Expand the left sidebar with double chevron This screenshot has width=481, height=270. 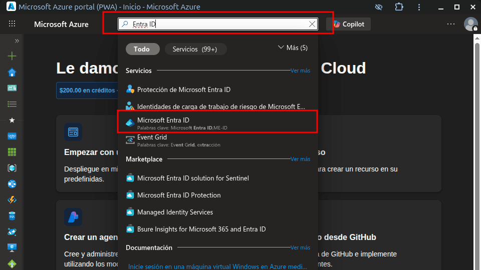tap(17, 41)
